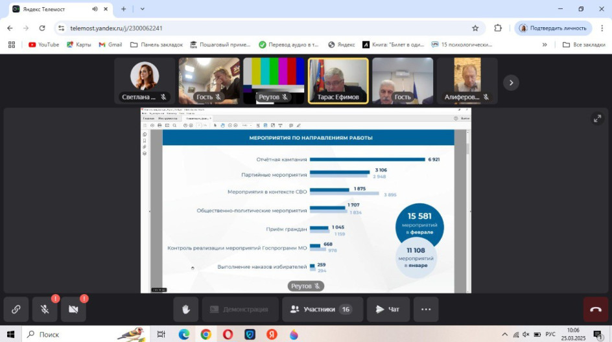612x342 pixels.
Task: Click the address bar URL field
Action: tap(259, 28)
